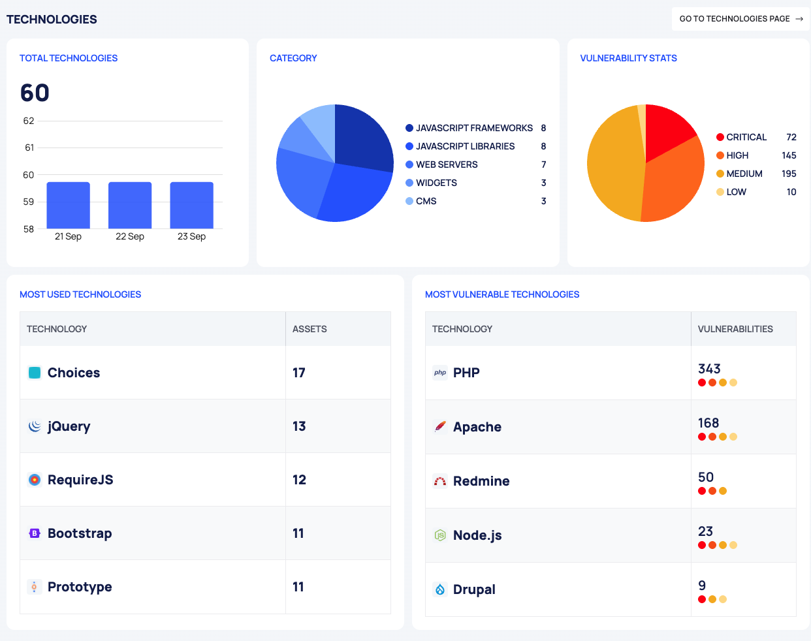Viewport: 811px width, 641px height.
Task: Click the Node.js logo icon
Action: tap(440, 535)
